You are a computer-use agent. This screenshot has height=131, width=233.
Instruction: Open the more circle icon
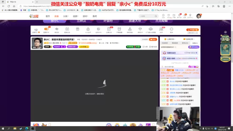coord(172,30)
